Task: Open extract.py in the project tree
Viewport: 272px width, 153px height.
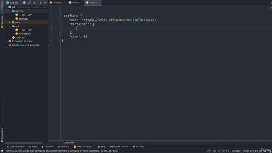Action: tap(23, 34)
